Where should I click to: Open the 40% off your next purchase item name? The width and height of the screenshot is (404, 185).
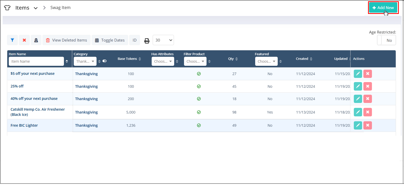click(34, 99)
